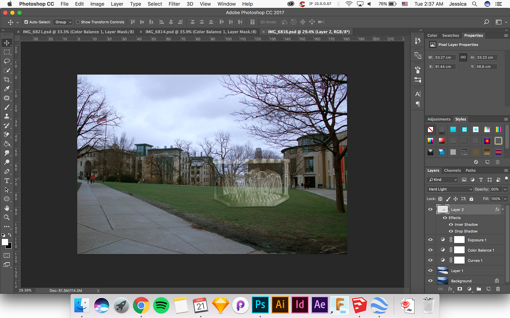Click the Clone Stamp tool

coord(7,116)
